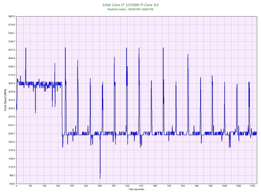Click the 3579.9 y-axis value
261x196 pixels.
tap(12, 92)
